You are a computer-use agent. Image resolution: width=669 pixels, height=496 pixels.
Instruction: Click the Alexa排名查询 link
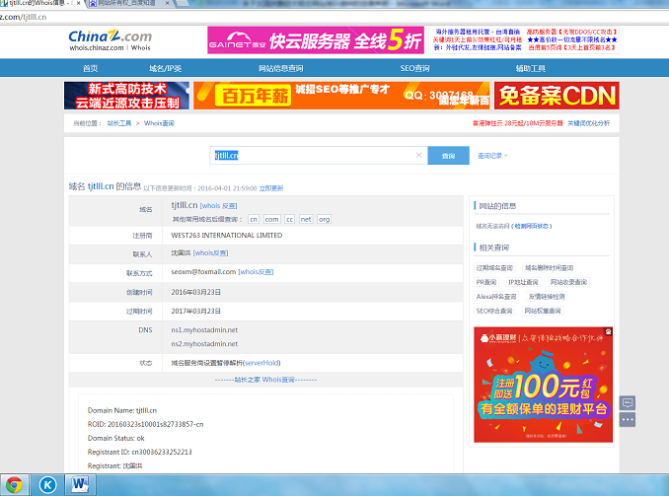pyautogui.click(x=496, y=296)
